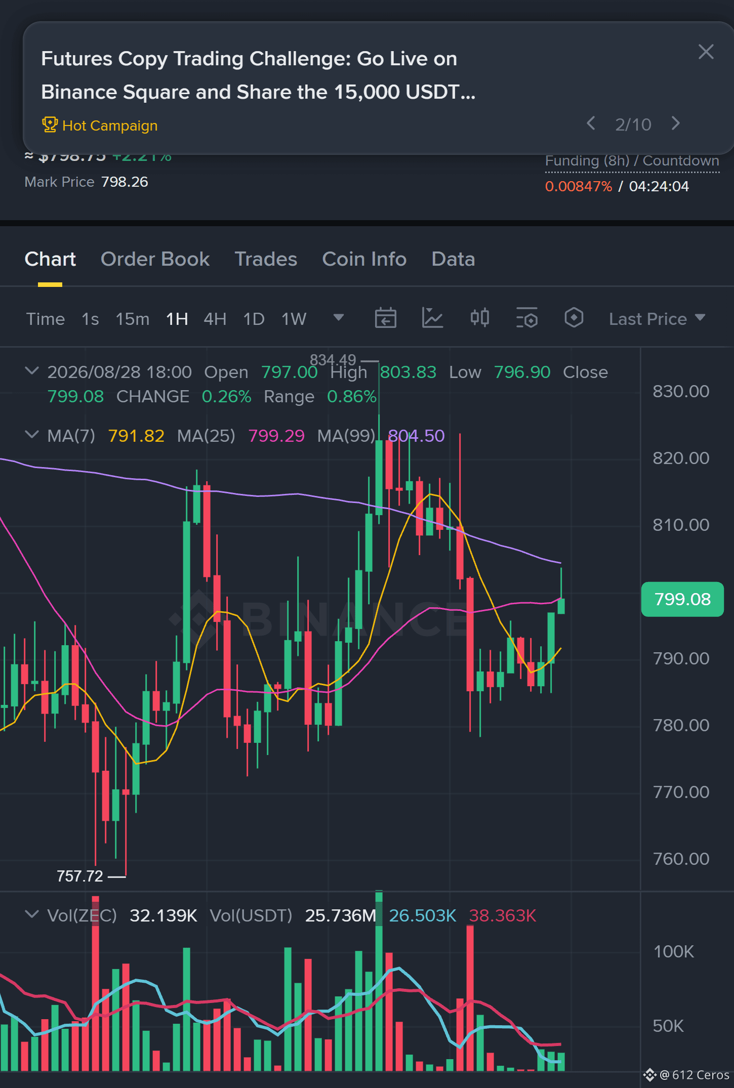
Task: Tap the Funding (8h) / Countdown label
Action: click(632, 161)
